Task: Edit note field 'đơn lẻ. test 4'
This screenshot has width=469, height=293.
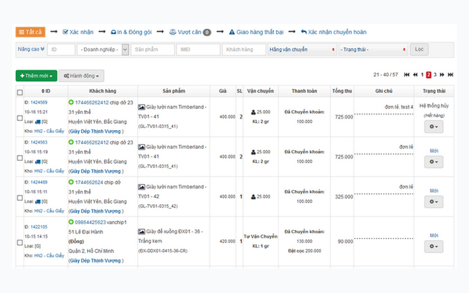Action: (398, 107)
